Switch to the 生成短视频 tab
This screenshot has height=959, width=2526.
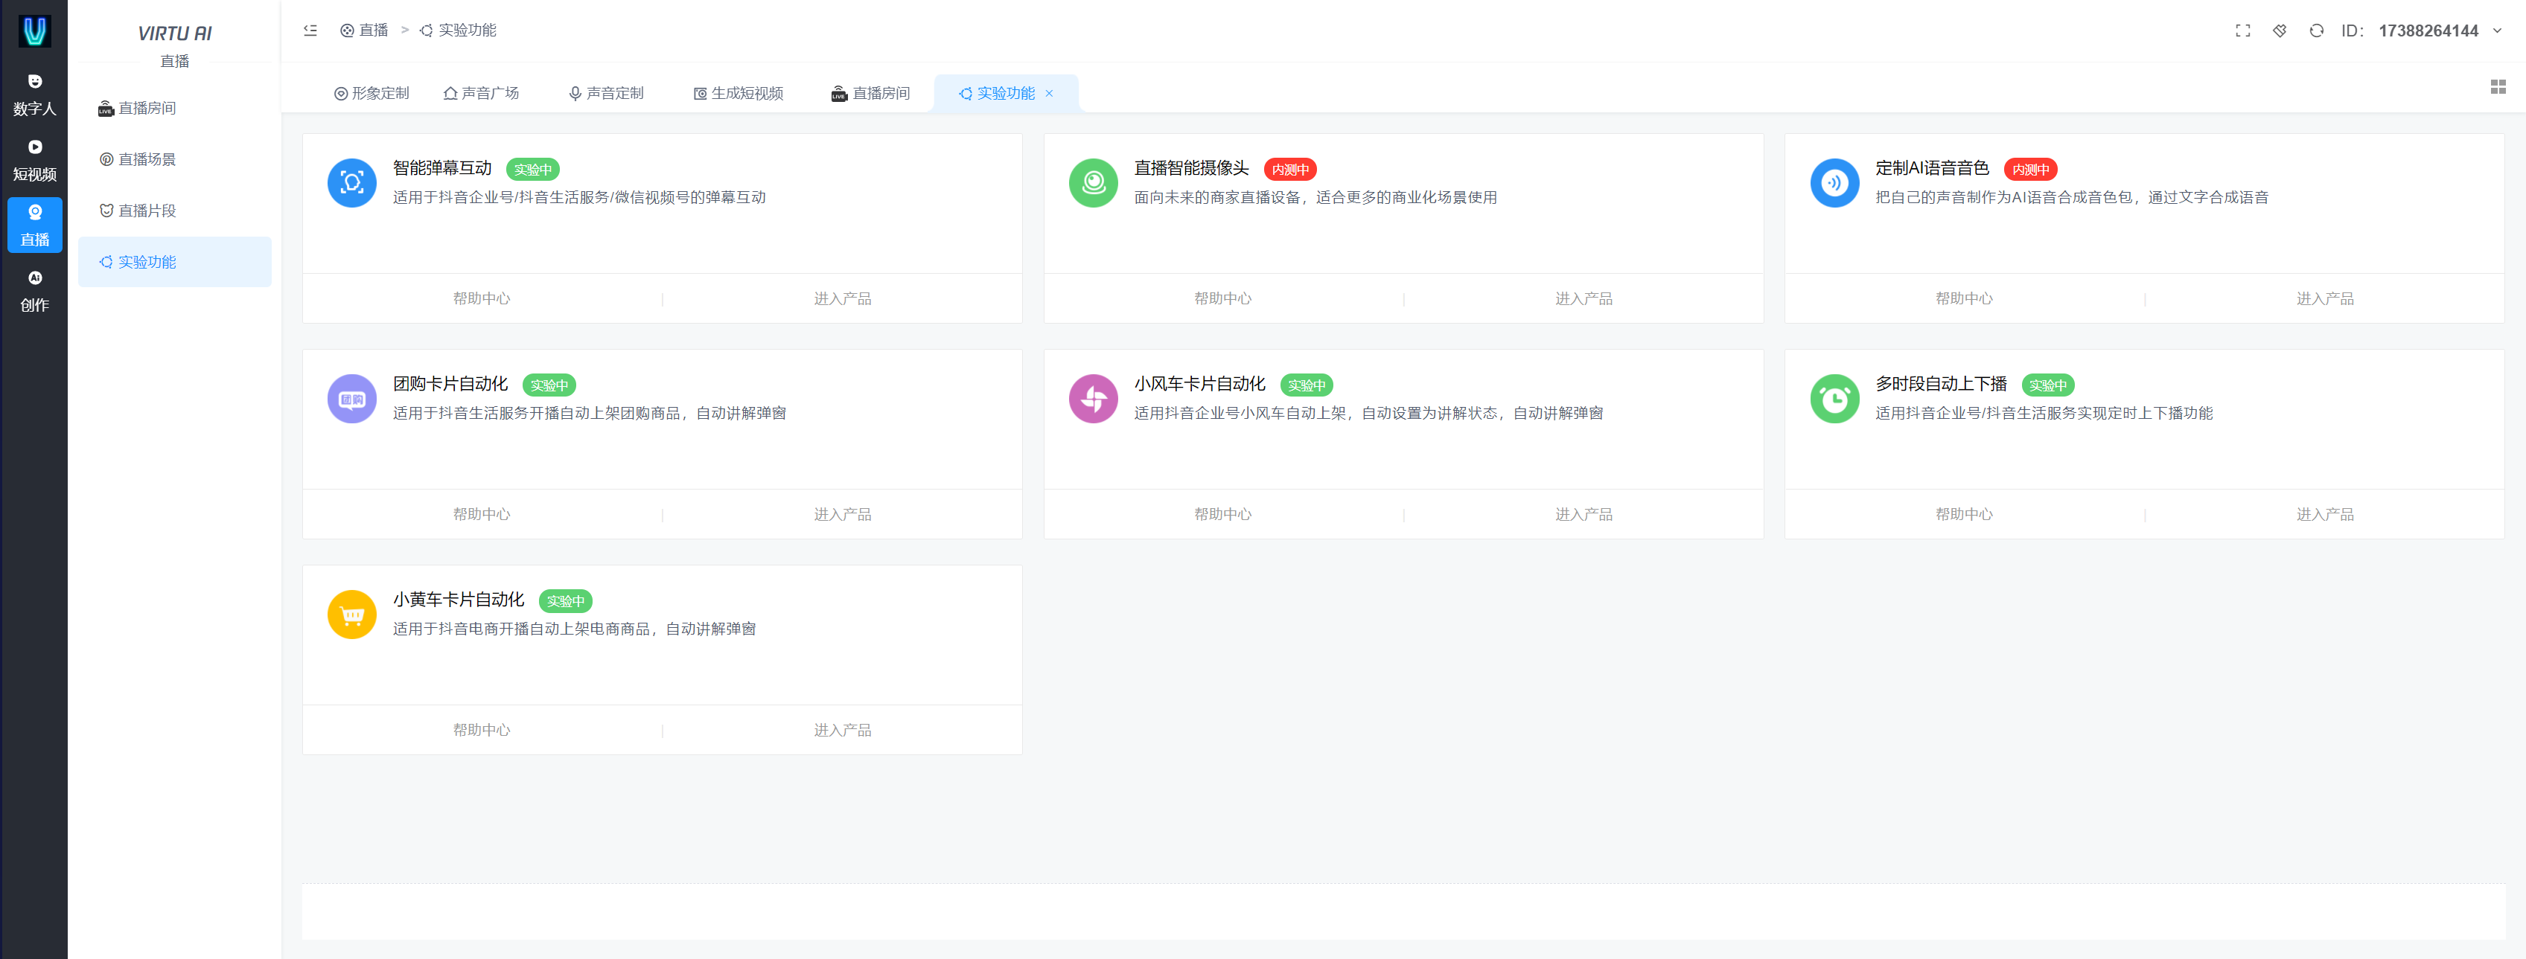point(739,93)
